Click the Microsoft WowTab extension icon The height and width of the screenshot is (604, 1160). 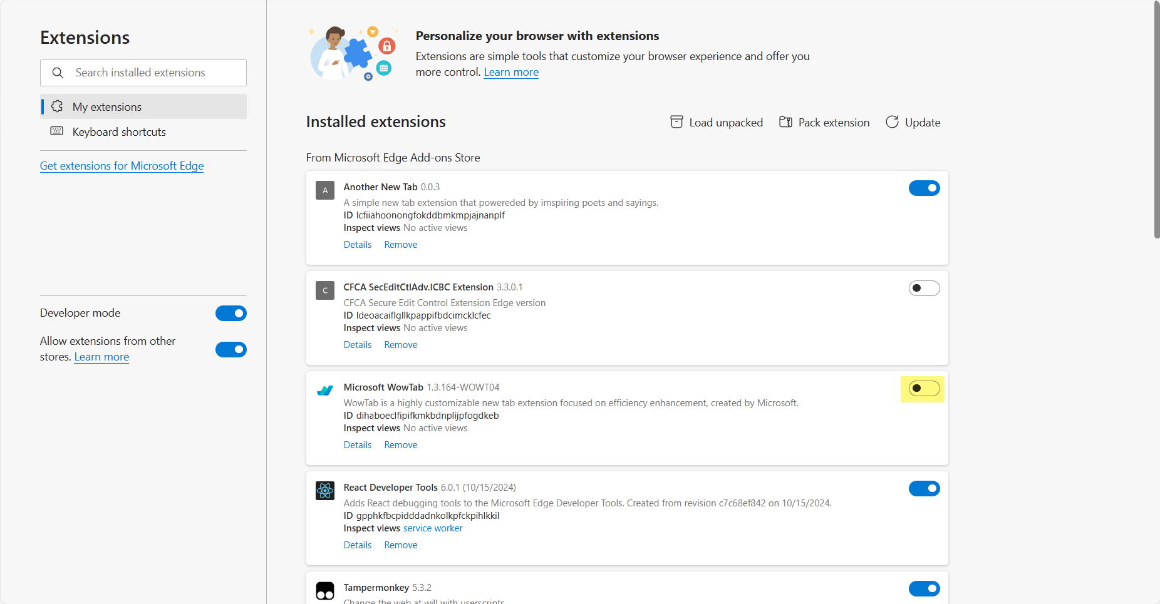(325, 391)
